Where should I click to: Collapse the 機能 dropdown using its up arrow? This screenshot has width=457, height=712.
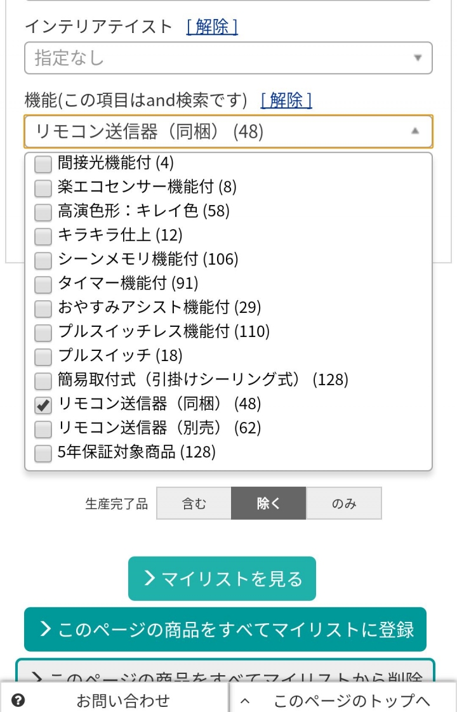click(414, 131)
